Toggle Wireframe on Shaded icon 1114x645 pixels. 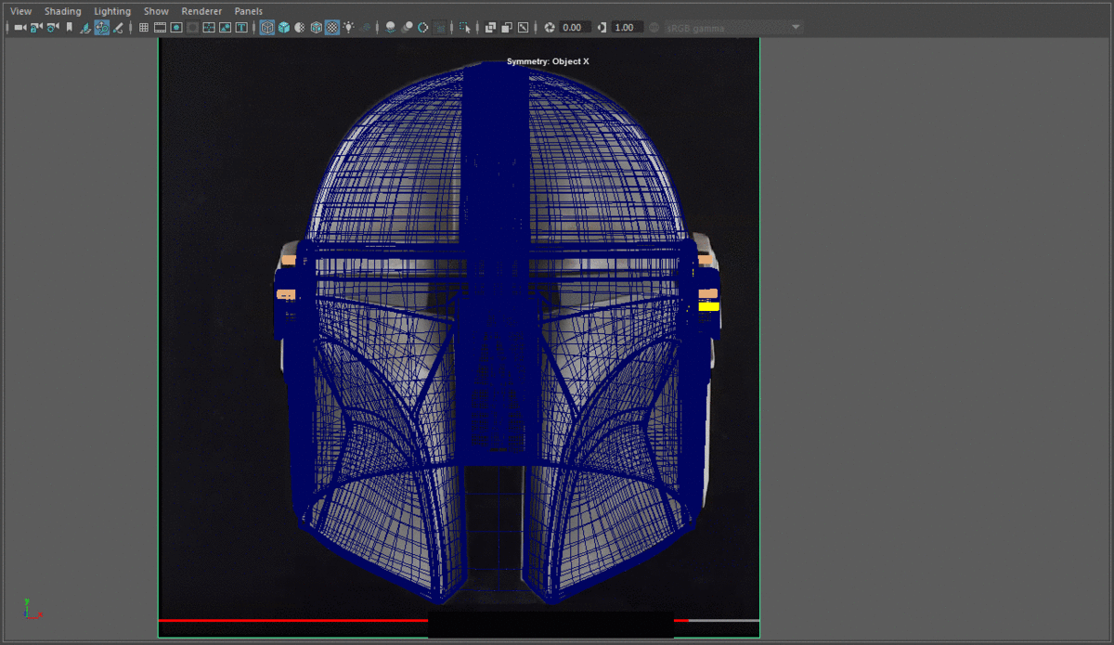click(316, 28)
